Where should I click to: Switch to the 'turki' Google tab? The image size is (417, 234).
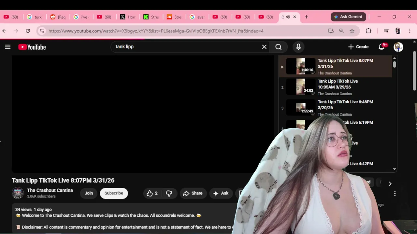[x=35, y=17]
